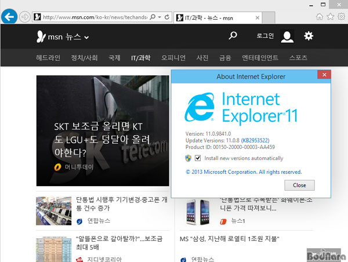348x262 pixels.
Task: Open the 알뜰폰으로 갈아탈까 article link
Action: 119,243
